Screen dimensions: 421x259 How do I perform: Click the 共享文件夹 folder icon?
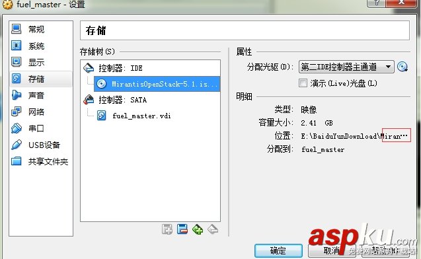click(16, 161)
